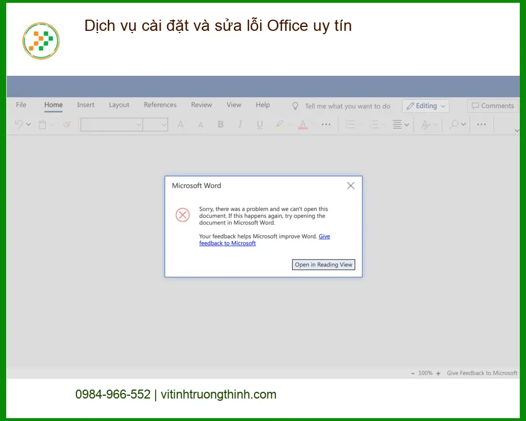Click the Shrink Font icon

[x=201, y=125]
